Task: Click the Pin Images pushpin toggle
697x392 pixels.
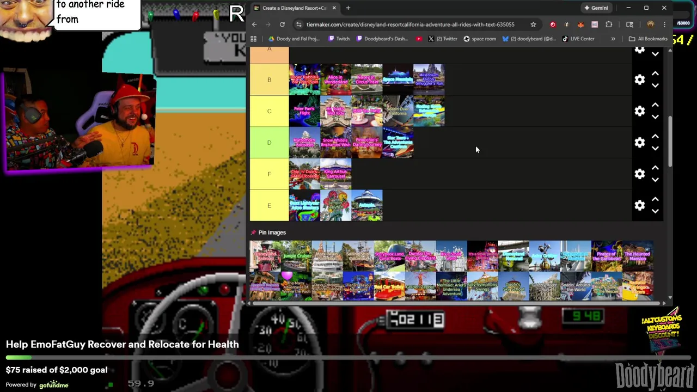Action: [253, 232]
